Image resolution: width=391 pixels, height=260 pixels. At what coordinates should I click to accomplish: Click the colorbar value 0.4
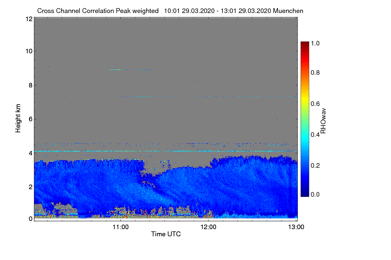pyautogui.click(x=316, y=135)
